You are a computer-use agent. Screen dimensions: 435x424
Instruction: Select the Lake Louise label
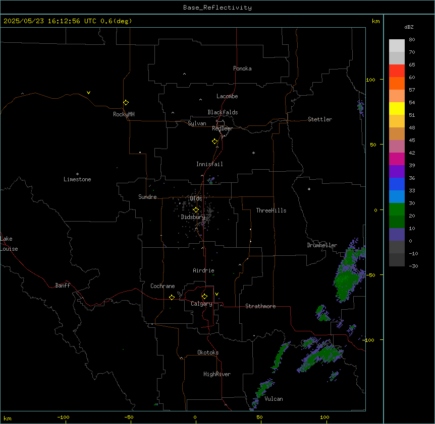(9, 244)
